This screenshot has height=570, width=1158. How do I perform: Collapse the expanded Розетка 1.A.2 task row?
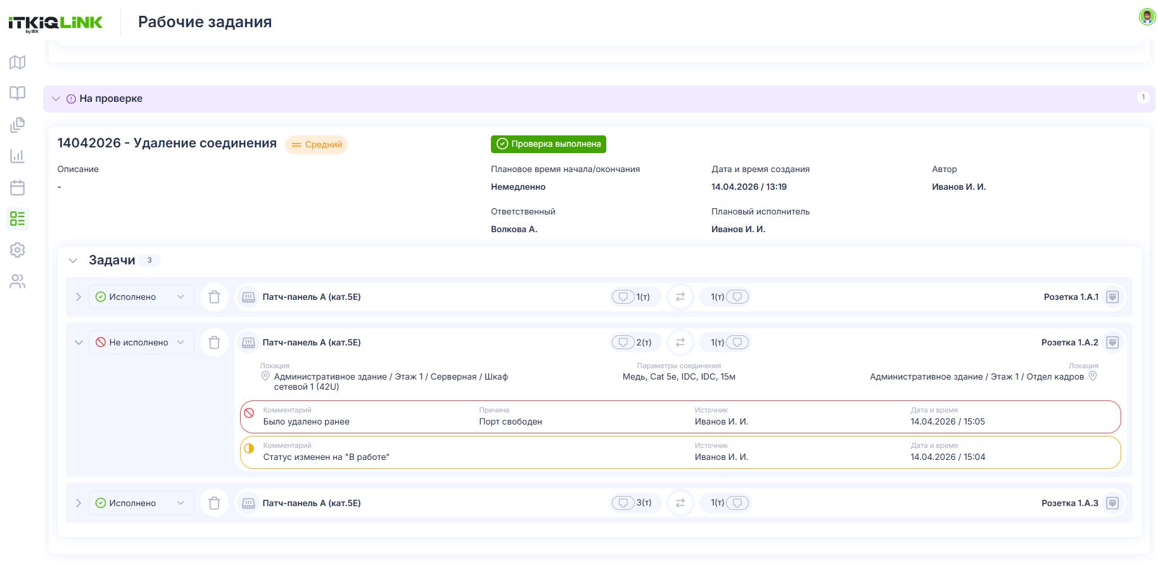coord(79,342)
